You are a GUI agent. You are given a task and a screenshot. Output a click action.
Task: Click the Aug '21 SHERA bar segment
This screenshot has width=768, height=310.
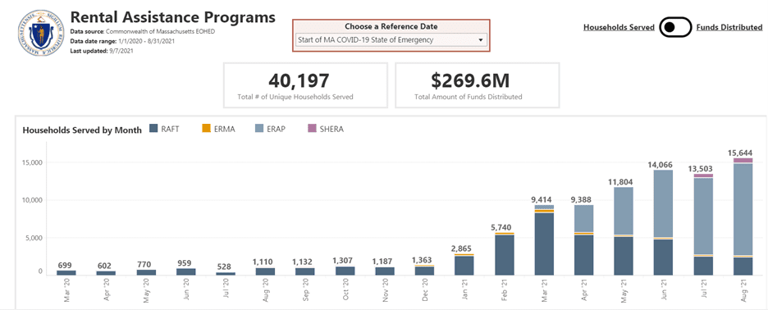click(743, 161)
